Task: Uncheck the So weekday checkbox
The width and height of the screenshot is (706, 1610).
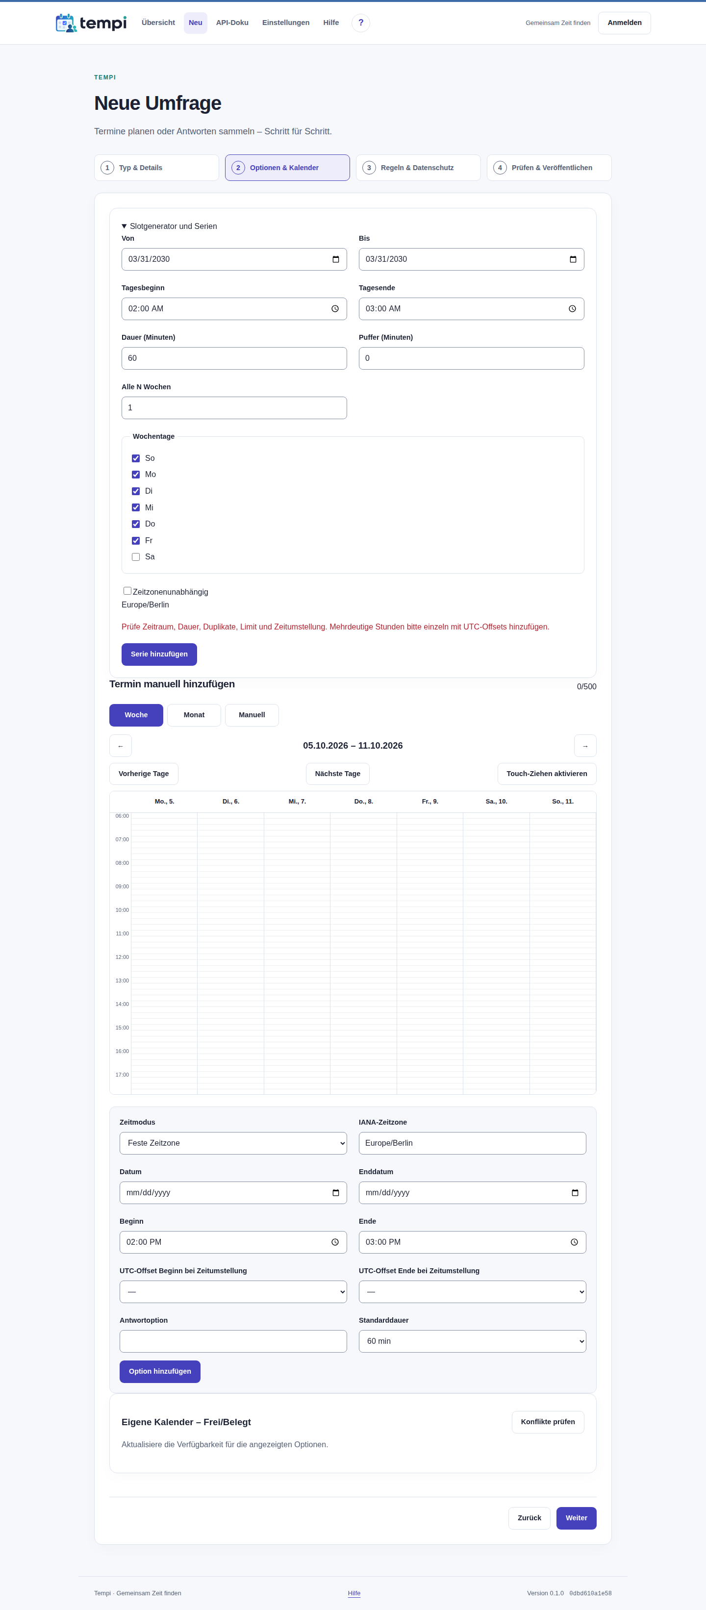Action: tap(136, 458)
